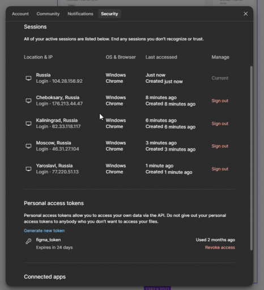The width and height of the screenshot is (264, 290).
Task: Open the Community tab
Action: click(48, 14)
